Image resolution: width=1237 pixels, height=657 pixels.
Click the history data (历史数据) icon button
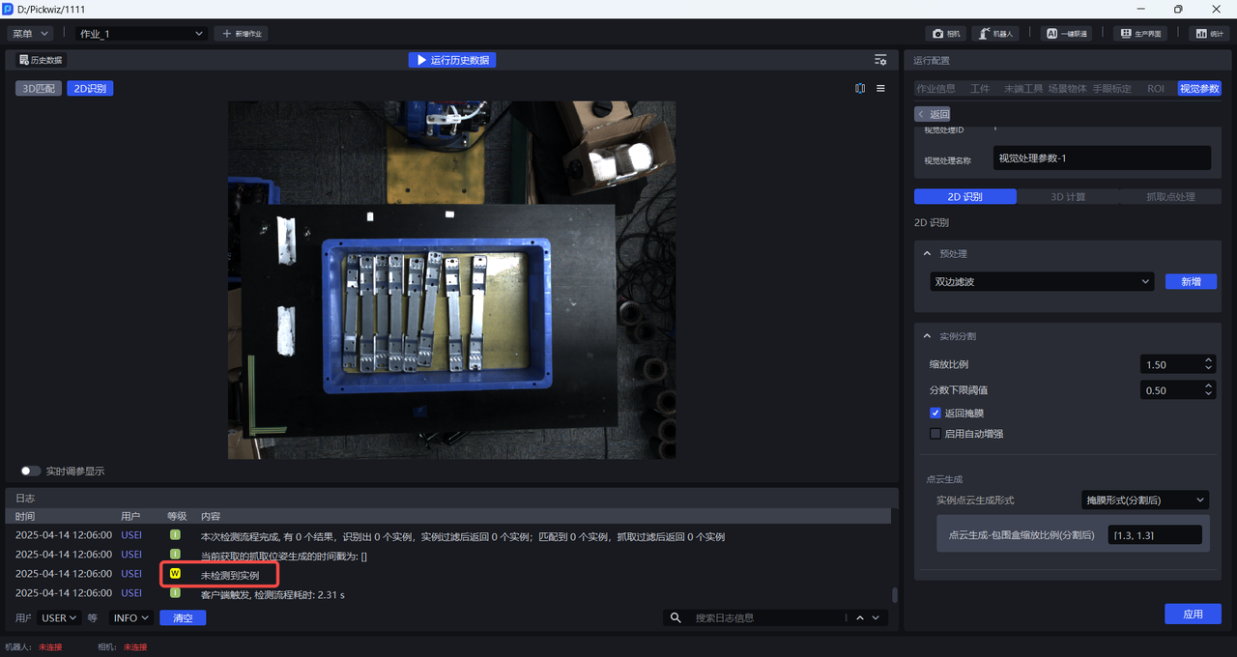click(41, 60)
